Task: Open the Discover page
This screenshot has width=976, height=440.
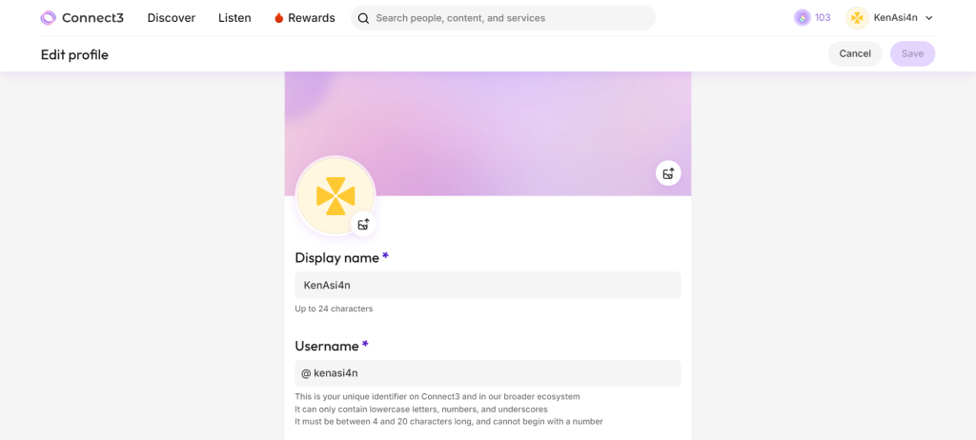Action: (x=172, y=18)
